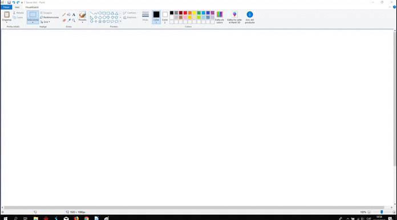
Task: Click the Copia copy button
Action: [18, 18]
